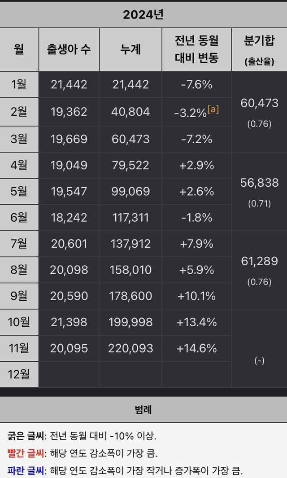Click the 18,242 births cell for 6월
Viewport: 287px width, 478px height.
click(69, 218)
